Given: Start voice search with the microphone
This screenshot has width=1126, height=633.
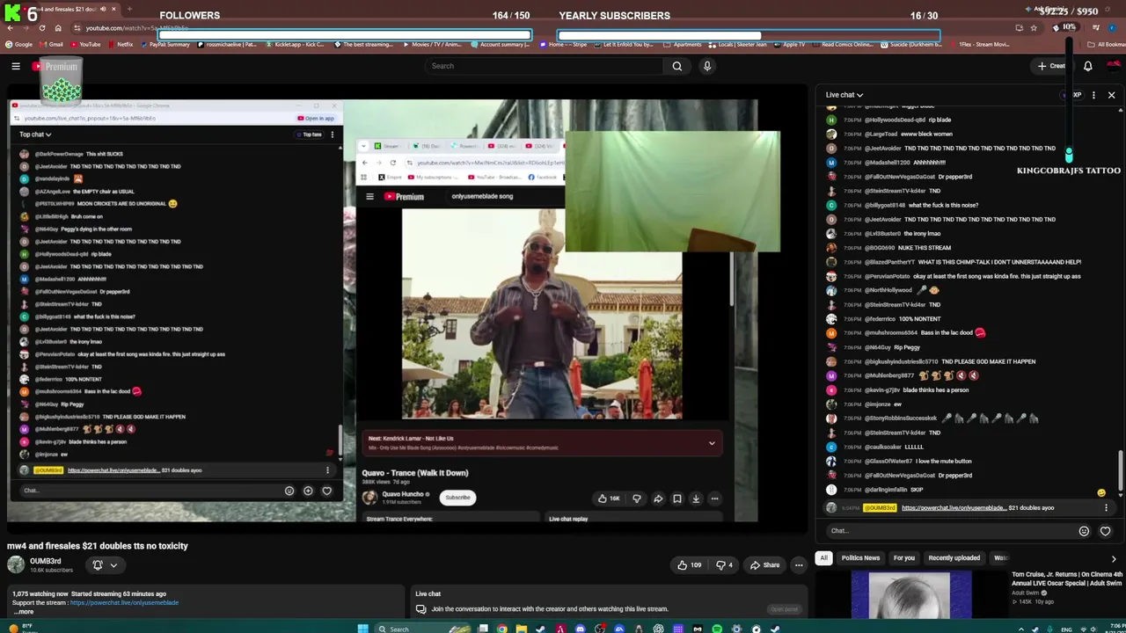Looking at the screenshot, I should tap(706, 66).
